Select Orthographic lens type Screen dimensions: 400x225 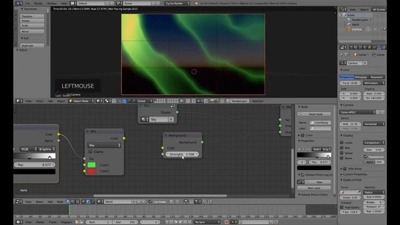click(362, 77)
